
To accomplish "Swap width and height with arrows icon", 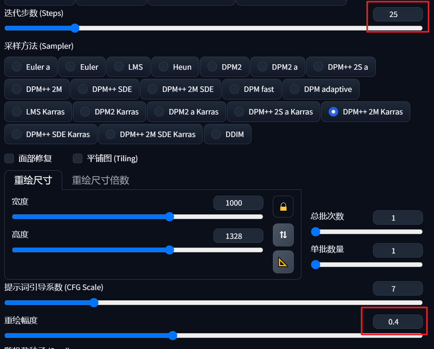I will (283, 235).
